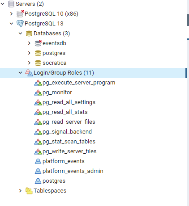189x206 pixels.
Task: Click the Login/Group Roles icon
Action: [29, 73]
